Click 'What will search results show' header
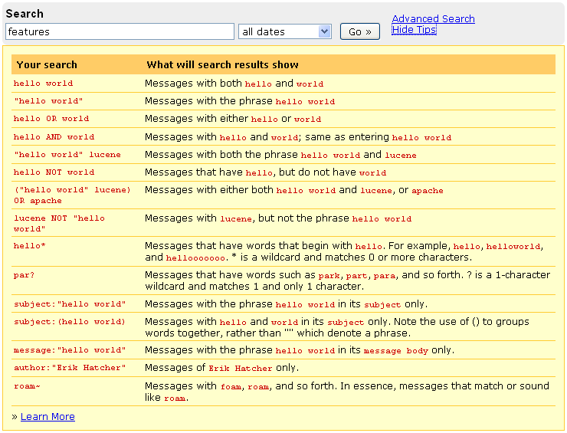The height and width of the screenshot is (433, 567). point(222,64)
